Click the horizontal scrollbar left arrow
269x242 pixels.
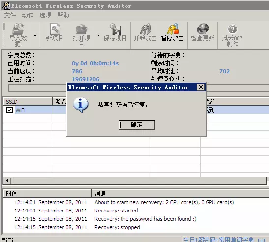coord(7,181)
